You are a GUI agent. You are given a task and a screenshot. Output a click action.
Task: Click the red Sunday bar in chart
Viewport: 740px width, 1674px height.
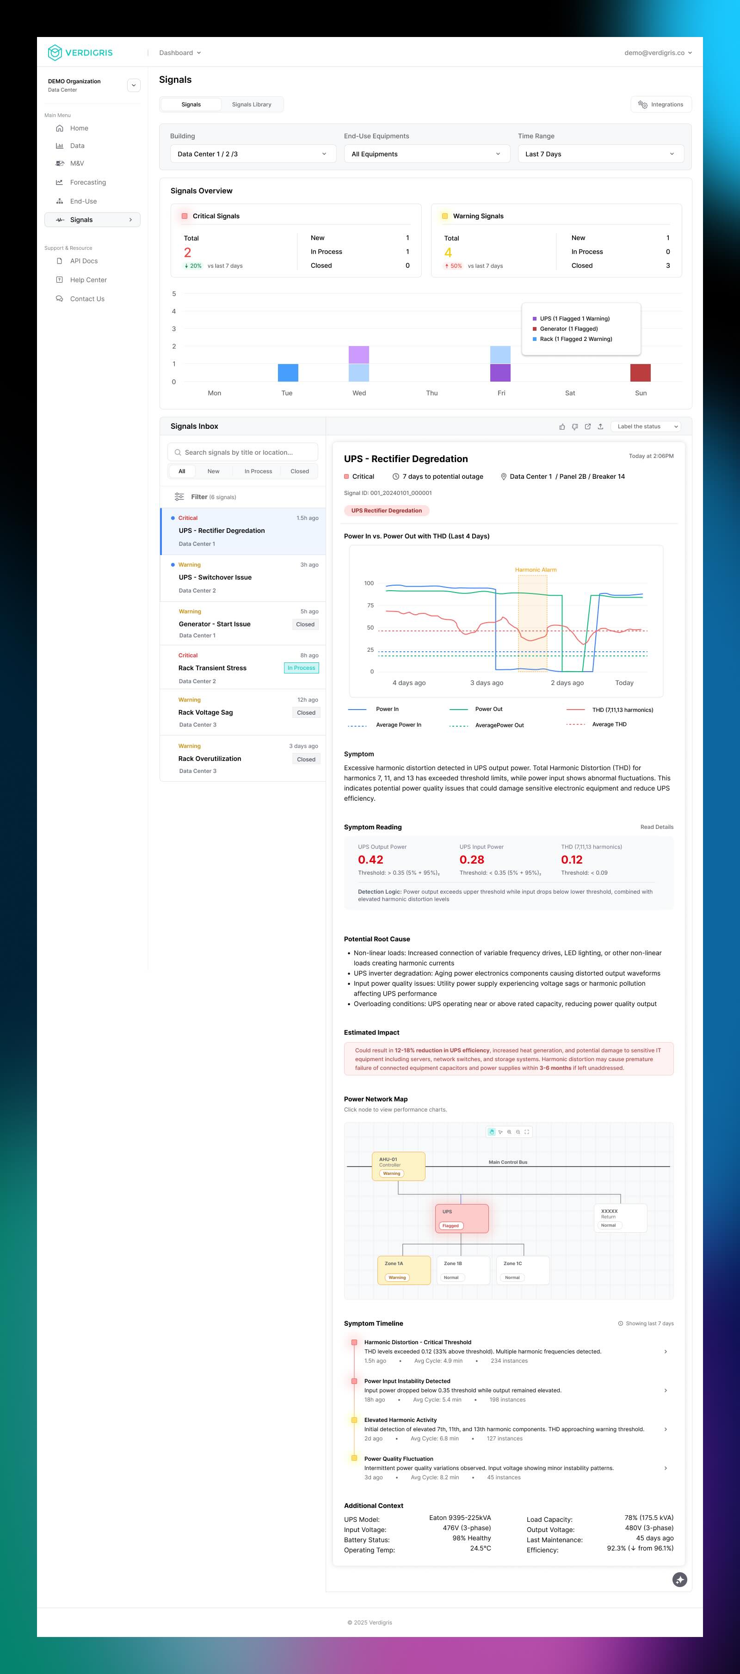click(x=640, y=373)
